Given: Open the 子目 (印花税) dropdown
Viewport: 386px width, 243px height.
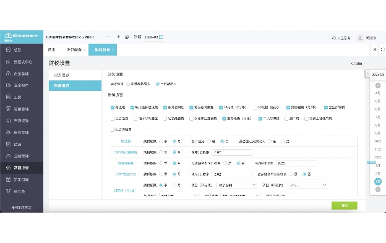Looking at the screenshot, I should [x=307, y=185].
